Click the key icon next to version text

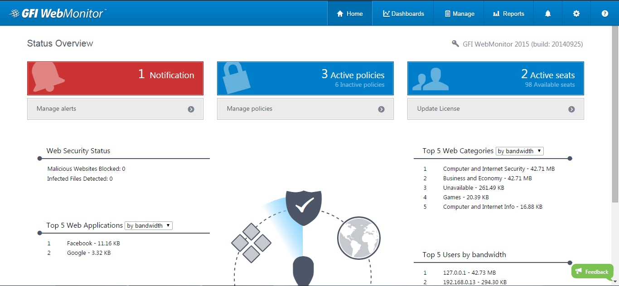(455, 44)
